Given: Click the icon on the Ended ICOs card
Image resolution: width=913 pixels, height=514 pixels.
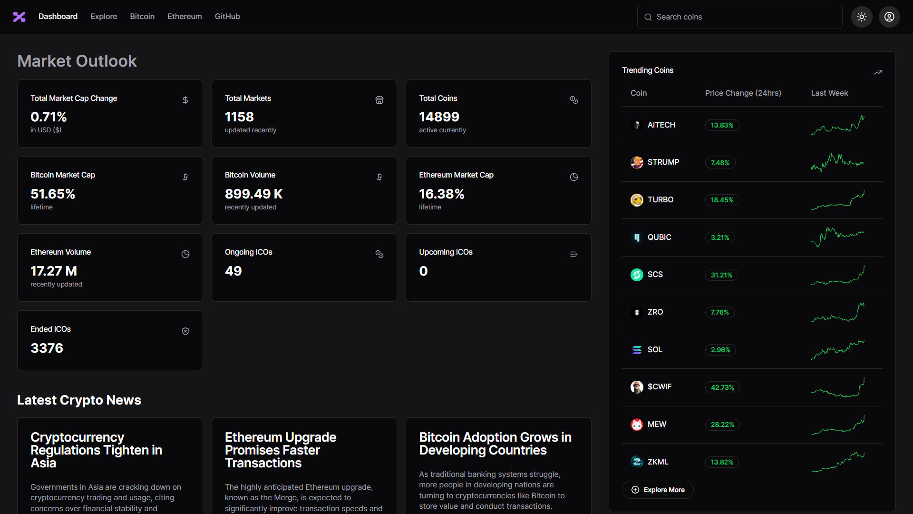Looking at the screenshot, I should 185,331.
